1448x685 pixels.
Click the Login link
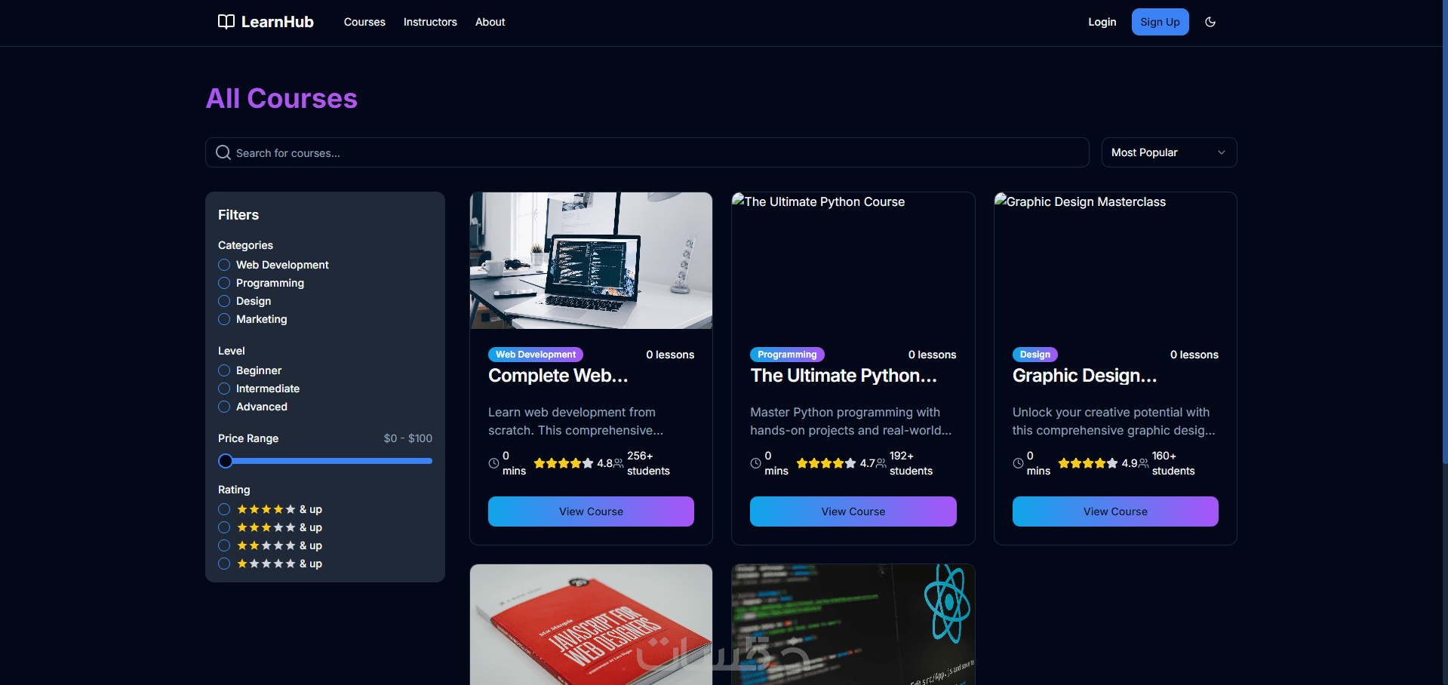(x=1102, y=22)
